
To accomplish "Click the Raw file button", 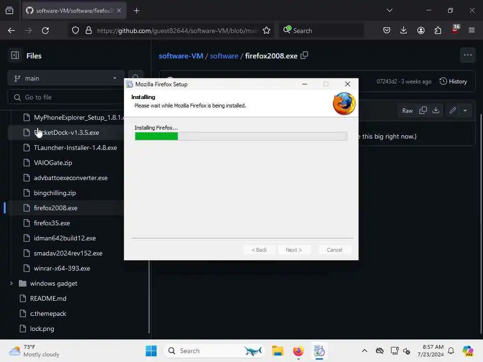I will [407, 110].
